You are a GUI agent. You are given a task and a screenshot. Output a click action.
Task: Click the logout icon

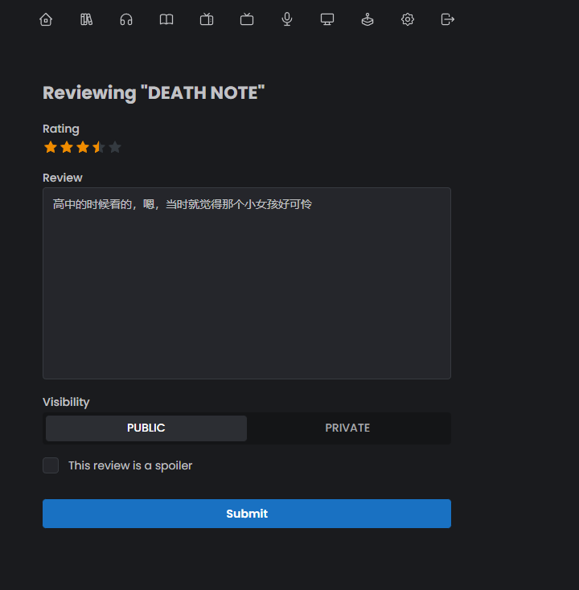(448, 19)
